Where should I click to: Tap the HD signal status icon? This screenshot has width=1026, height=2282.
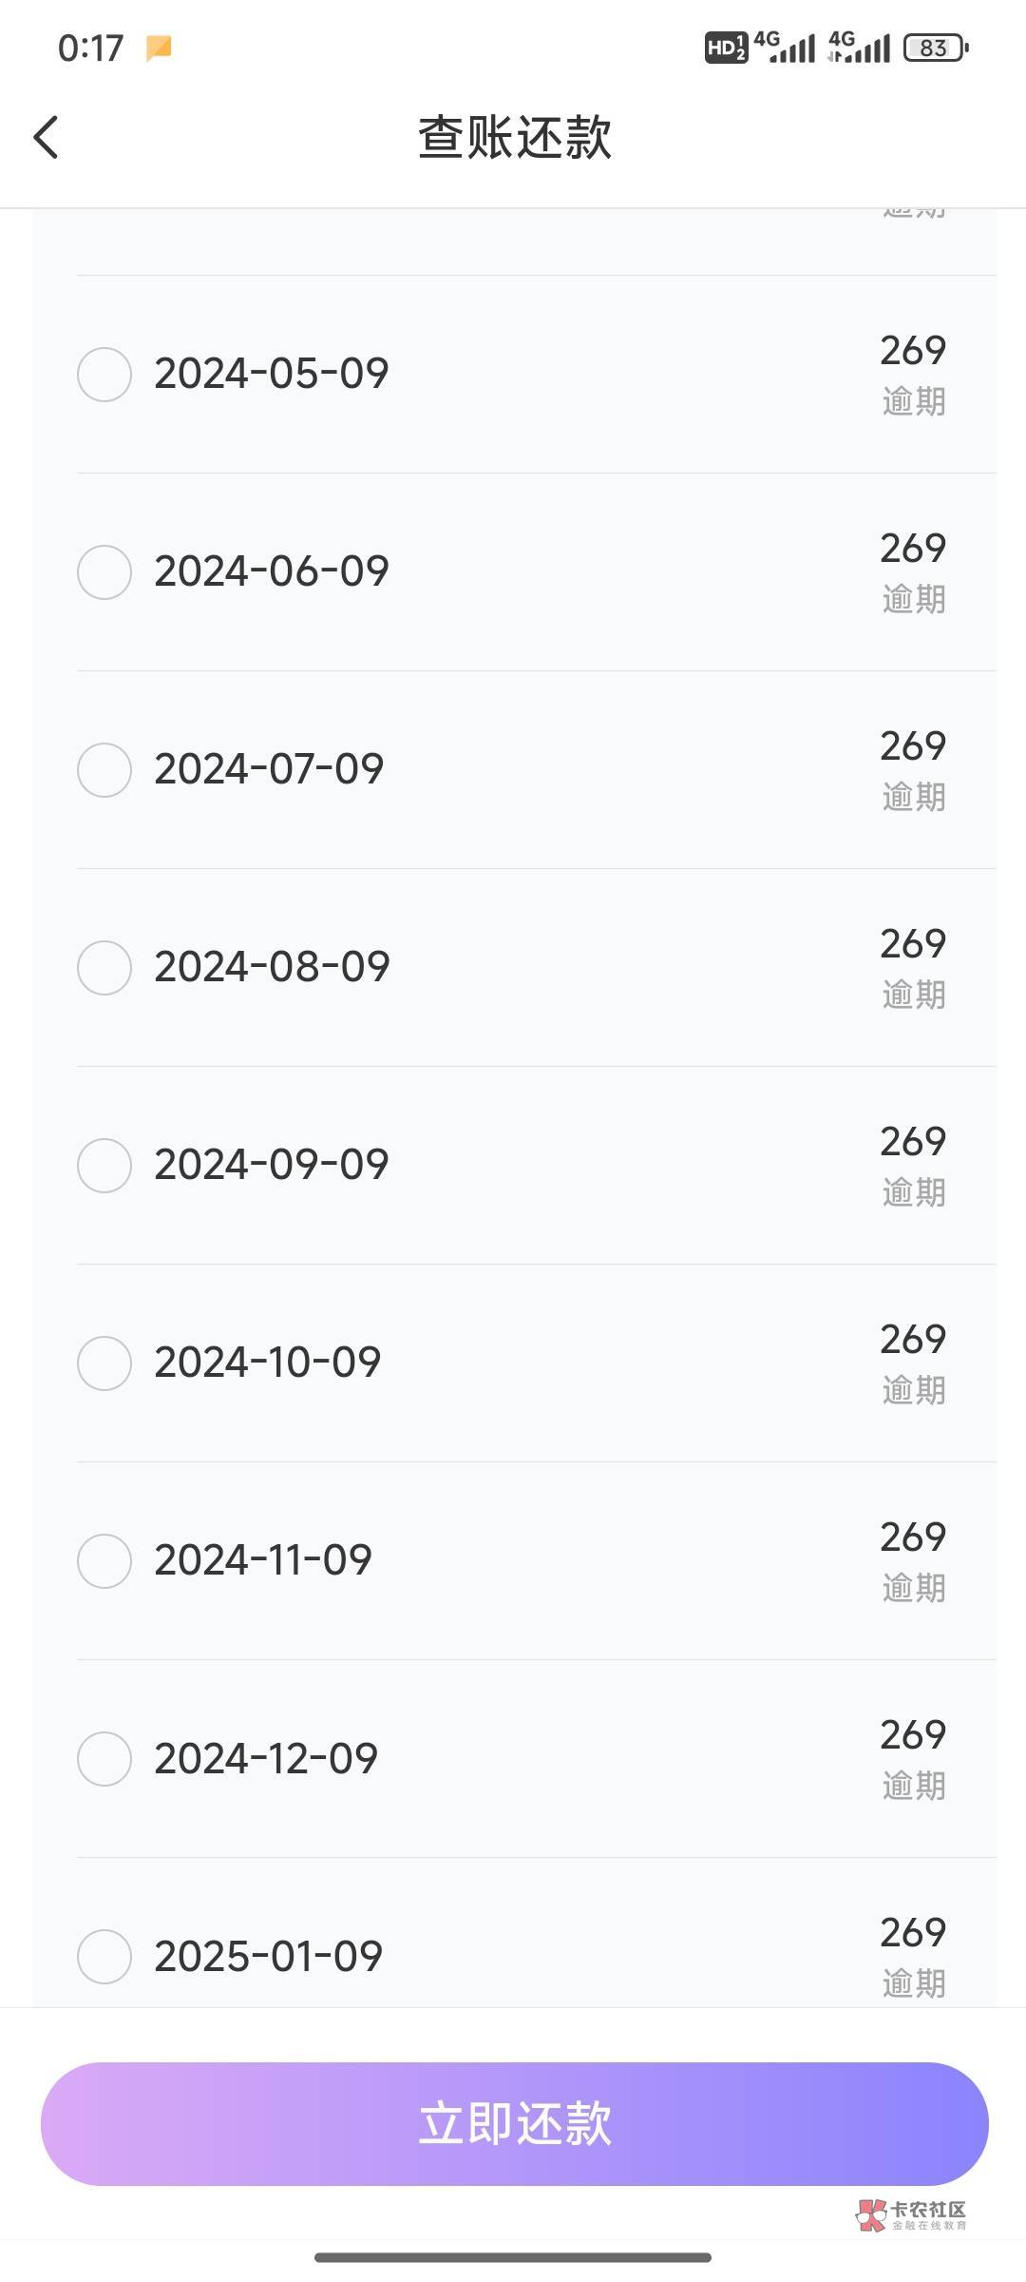pyautogui.click(x=726, y=48)
